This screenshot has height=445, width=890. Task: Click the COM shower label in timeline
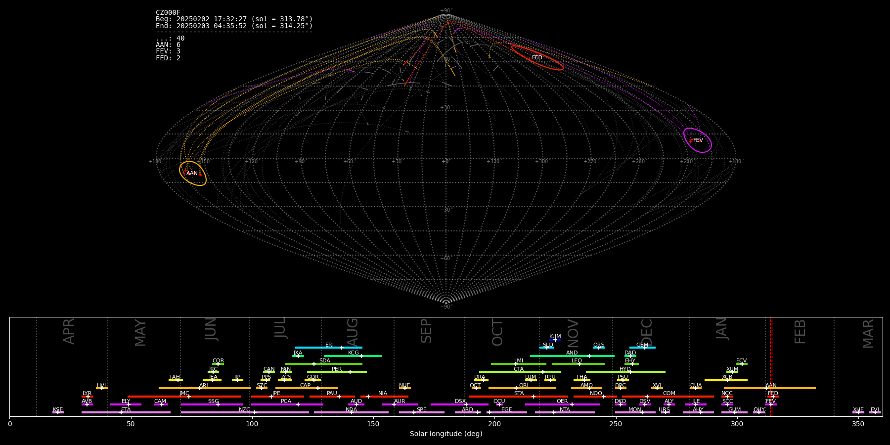pyautogui.click(x=669, y=394)
